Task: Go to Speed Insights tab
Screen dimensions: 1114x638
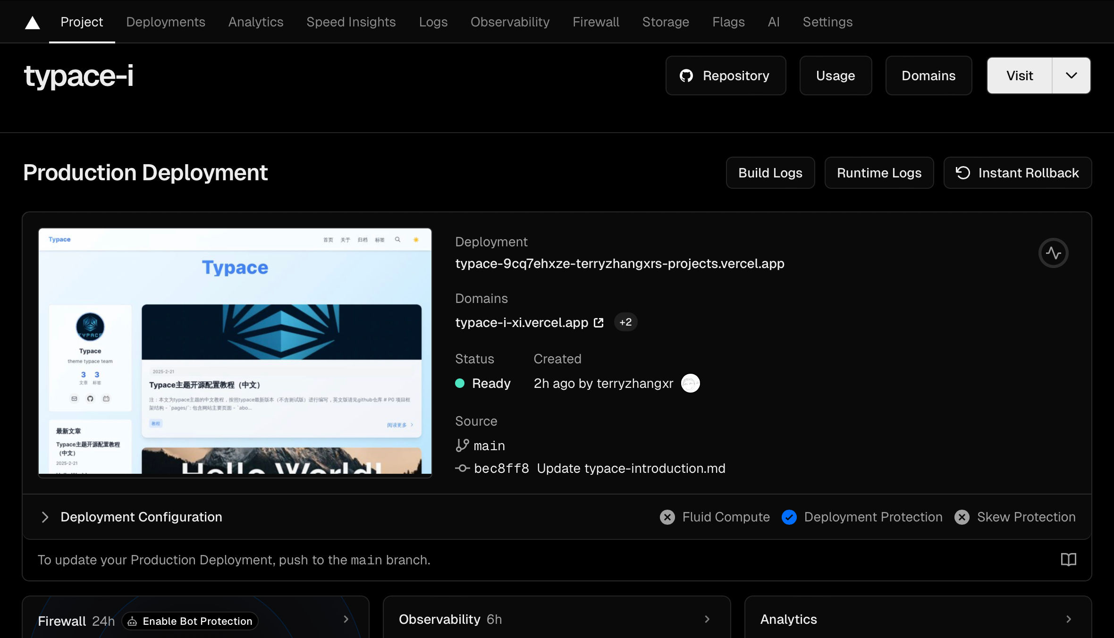Action: 351,22
